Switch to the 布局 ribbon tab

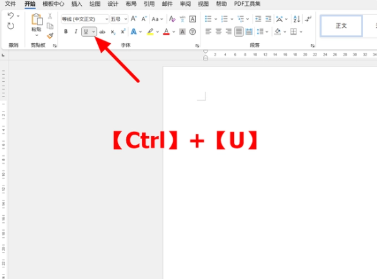tap(131, 4)
